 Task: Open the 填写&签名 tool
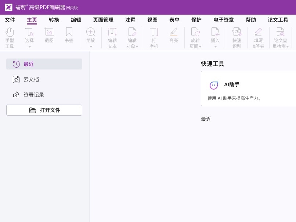pyautogui.click(x=259, y=37)
